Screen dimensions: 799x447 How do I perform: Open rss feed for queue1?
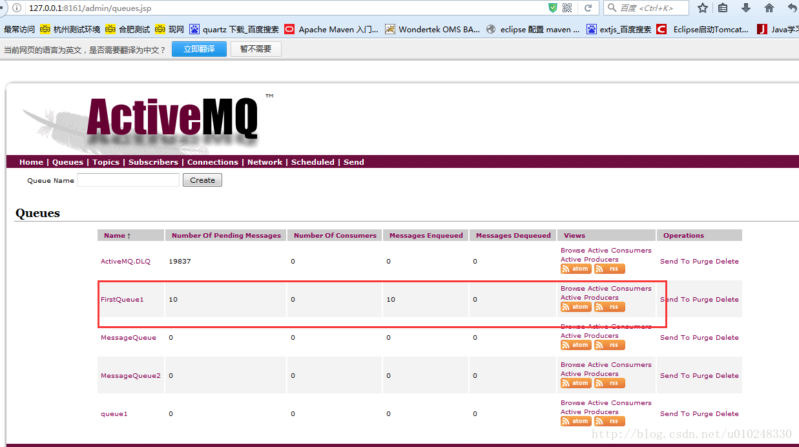pos(609,421)
